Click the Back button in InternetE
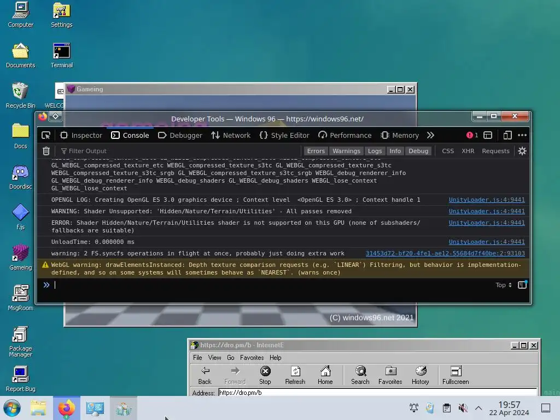Viewport: 560px width, 420px height. point(205,375)
